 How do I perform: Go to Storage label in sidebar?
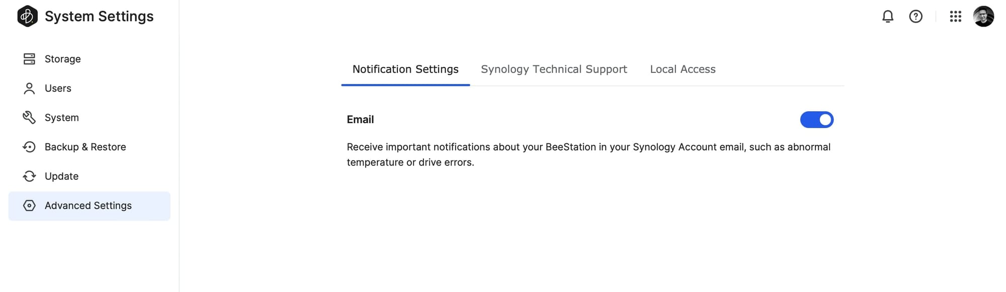tap(63, 59)
